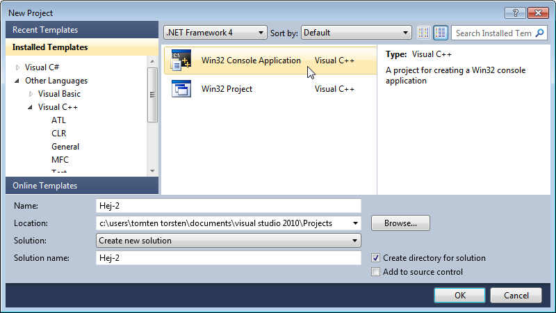
Task: Collapse the Visual C++ tree node
Action: click(30, 107)
